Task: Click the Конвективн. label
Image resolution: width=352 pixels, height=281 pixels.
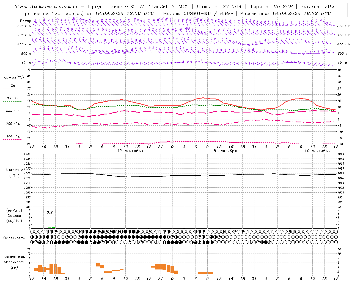Action: point(14,257)
